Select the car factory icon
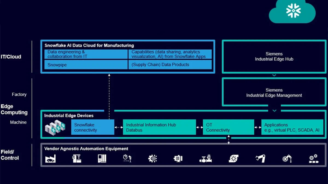The height and width of the screenshot is (184, 328). (x=50, y=158)
